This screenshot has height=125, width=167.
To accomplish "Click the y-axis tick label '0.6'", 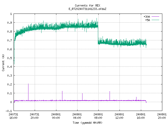I will tap(9, 49).
